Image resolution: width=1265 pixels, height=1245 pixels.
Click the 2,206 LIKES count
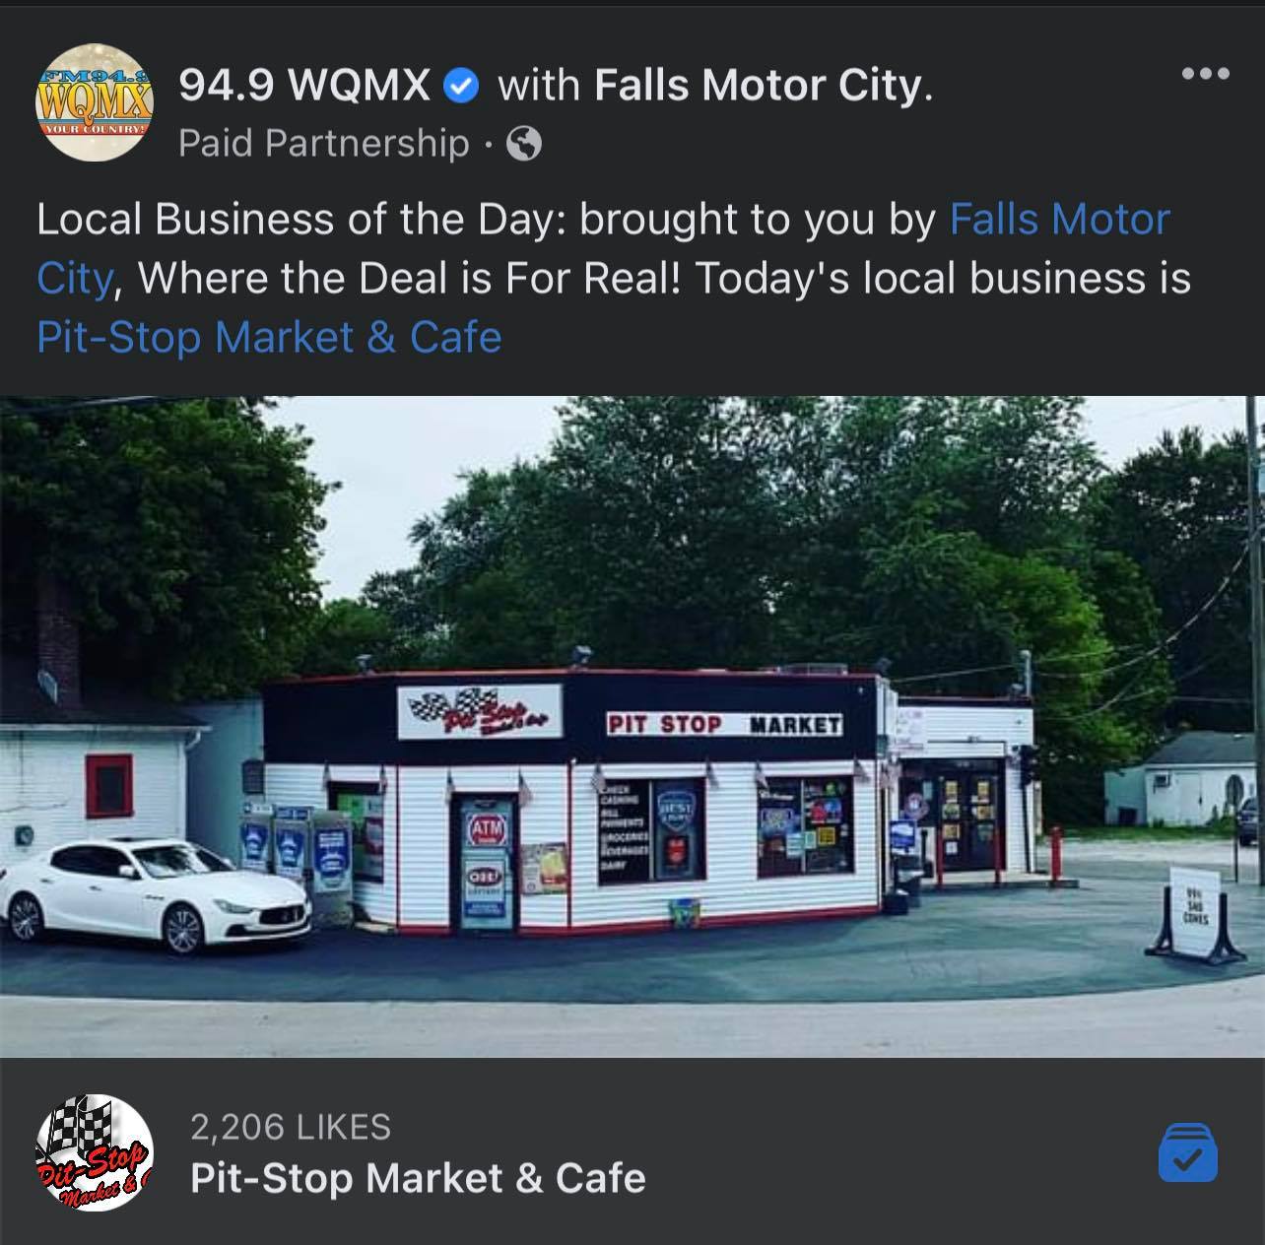[x=291, y=1127]
